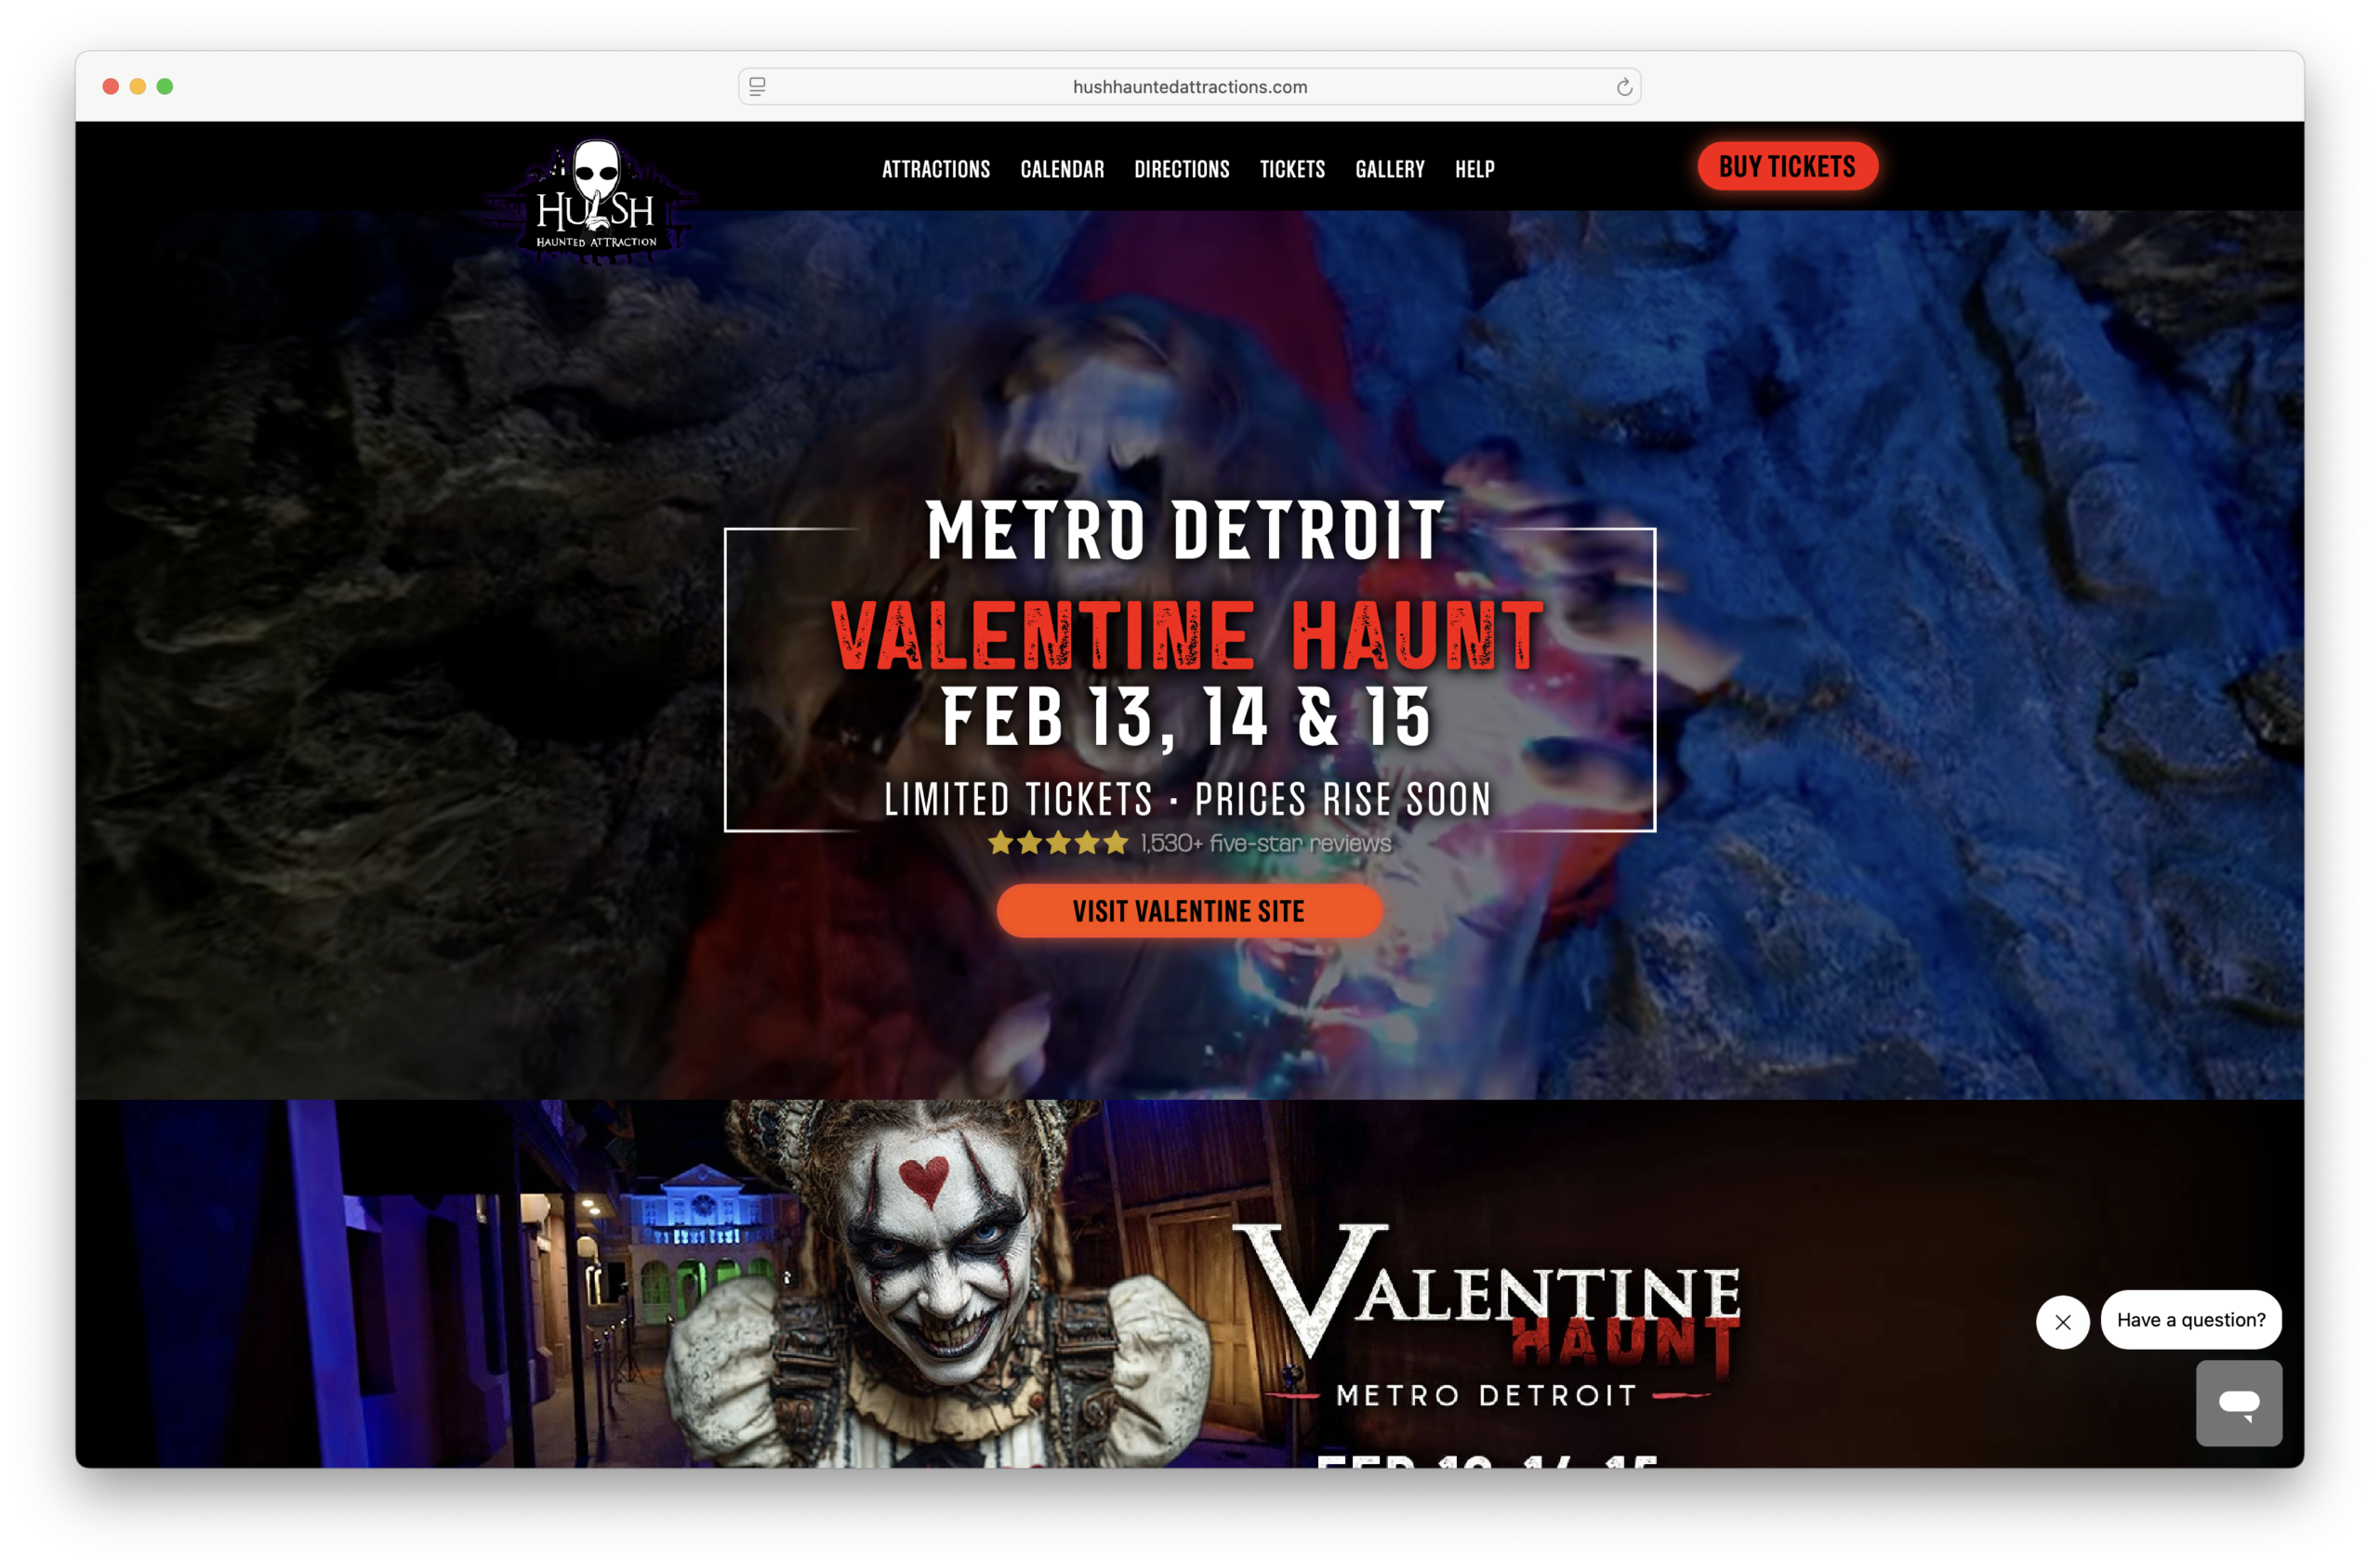This screenshot has height=1568, width=2380.
Task: Click the reader mode icon in address bar
Action: [x=758, y=87]
